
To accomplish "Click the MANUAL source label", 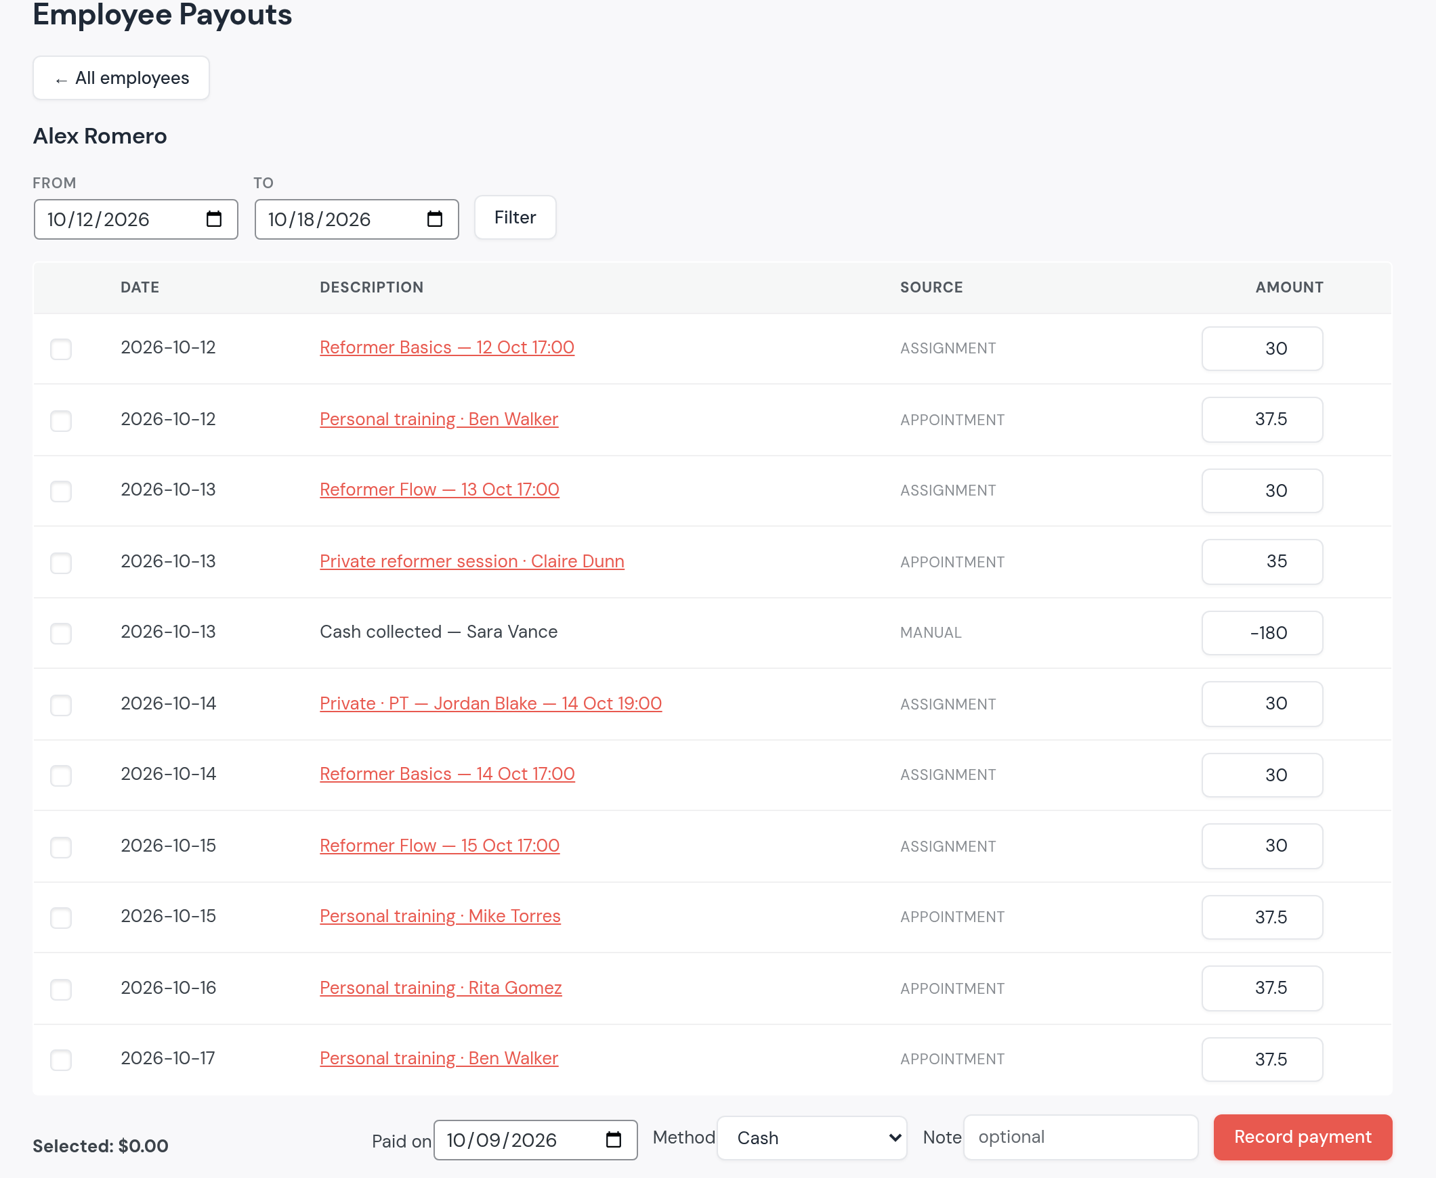I will (x=931, y=632).
